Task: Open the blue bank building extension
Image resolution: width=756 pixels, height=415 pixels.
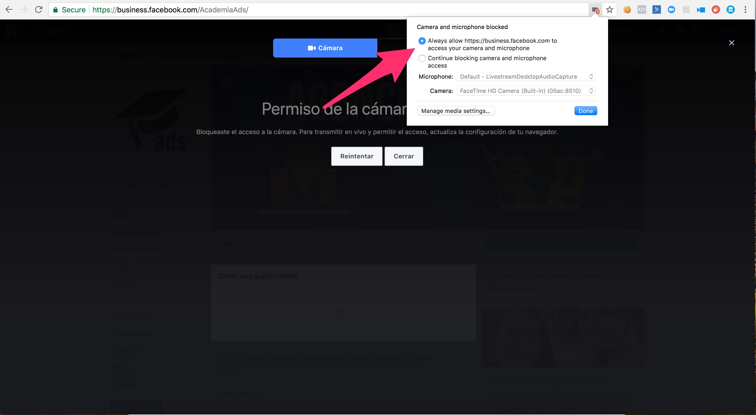Action: point(730,10)
